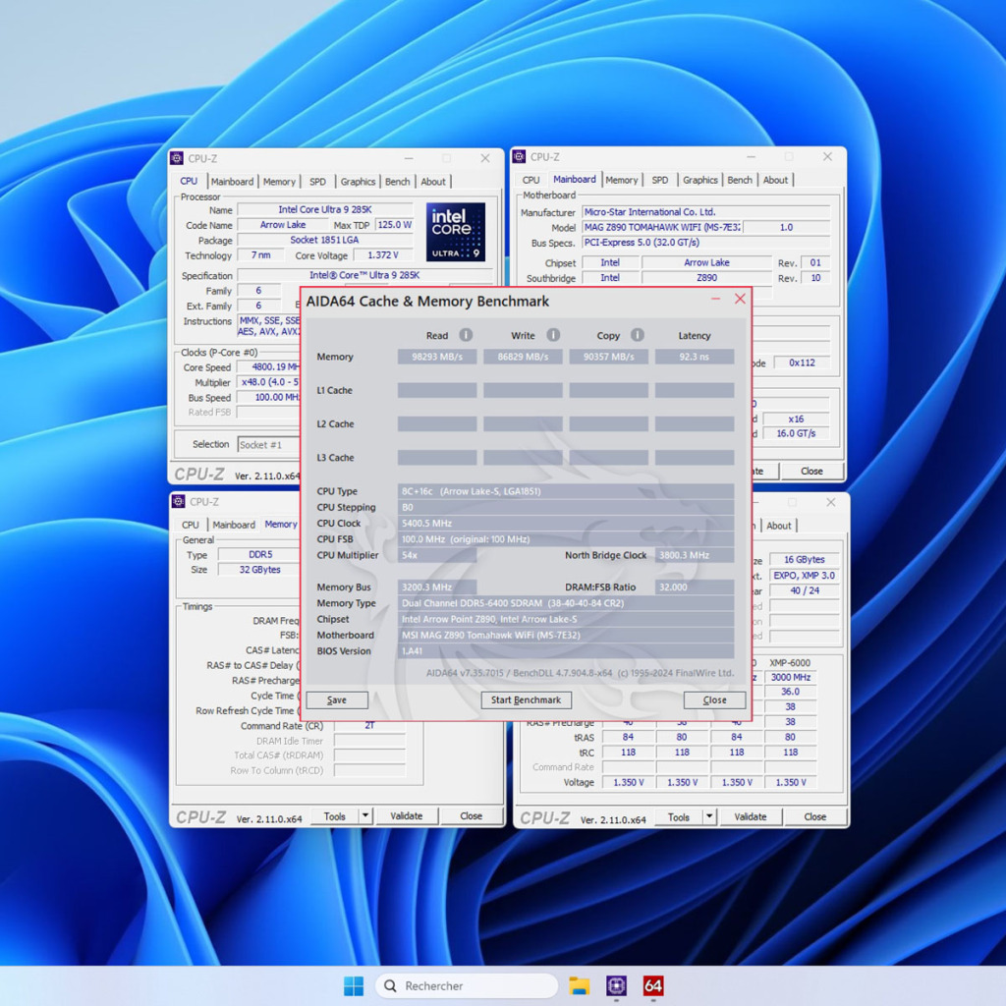Click the Intel Core Ultra 9 logo
The width and height of the screenshot is (1006, 1006).
click(456, 232)
